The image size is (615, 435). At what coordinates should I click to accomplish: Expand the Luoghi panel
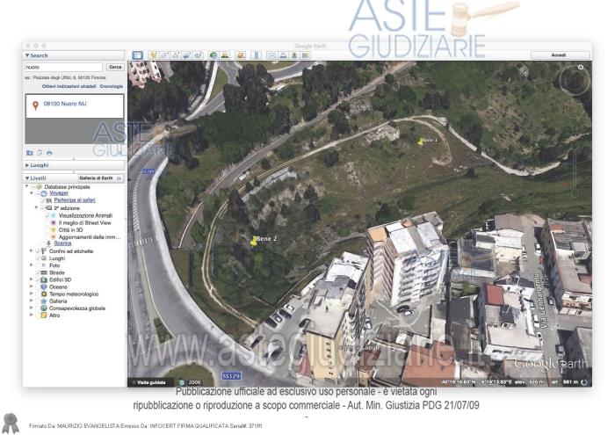(27, 165)
